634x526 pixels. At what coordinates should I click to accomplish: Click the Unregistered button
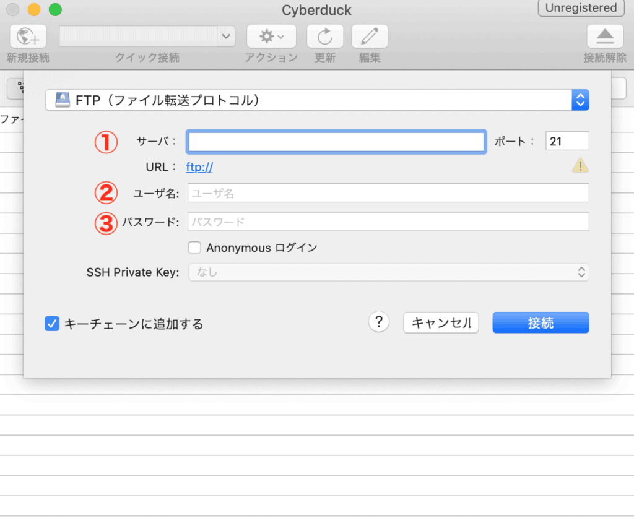coord(581,8)
